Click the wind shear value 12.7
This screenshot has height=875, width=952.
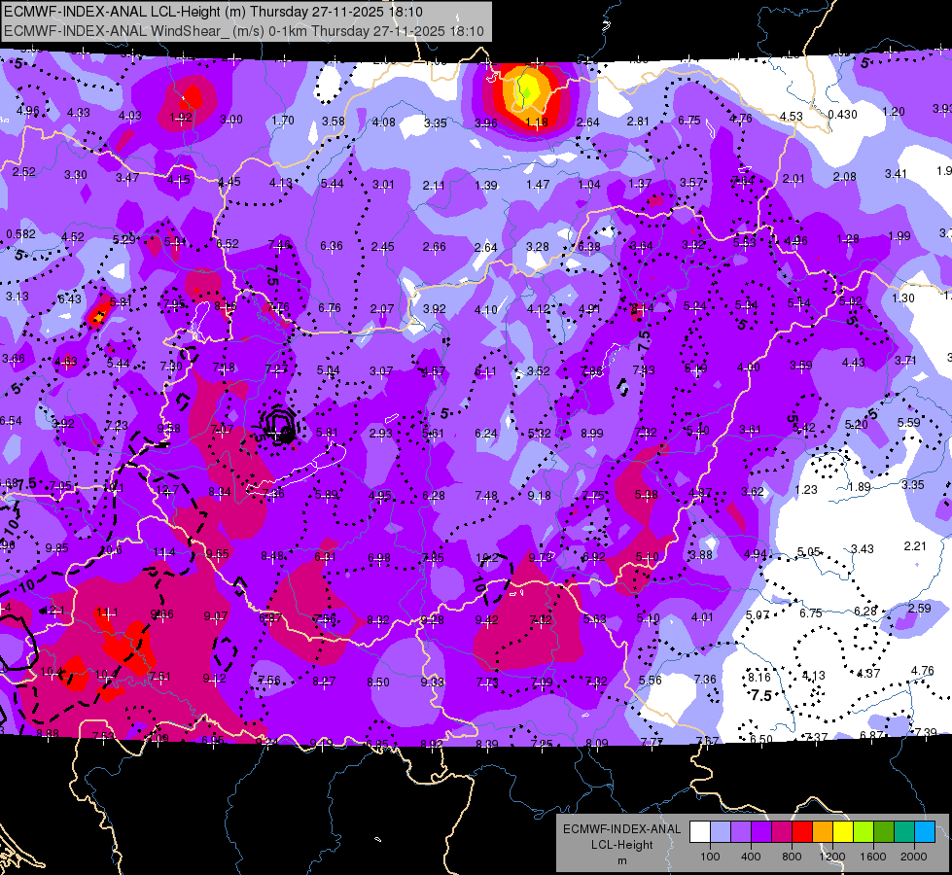point(167,489)
